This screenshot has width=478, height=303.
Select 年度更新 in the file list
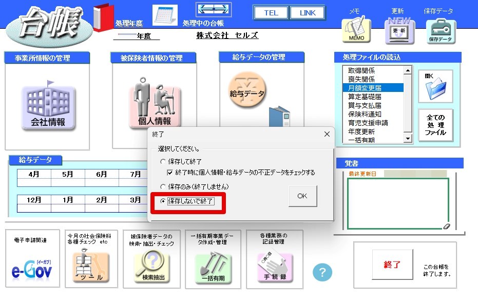click(x=373, y=131)
